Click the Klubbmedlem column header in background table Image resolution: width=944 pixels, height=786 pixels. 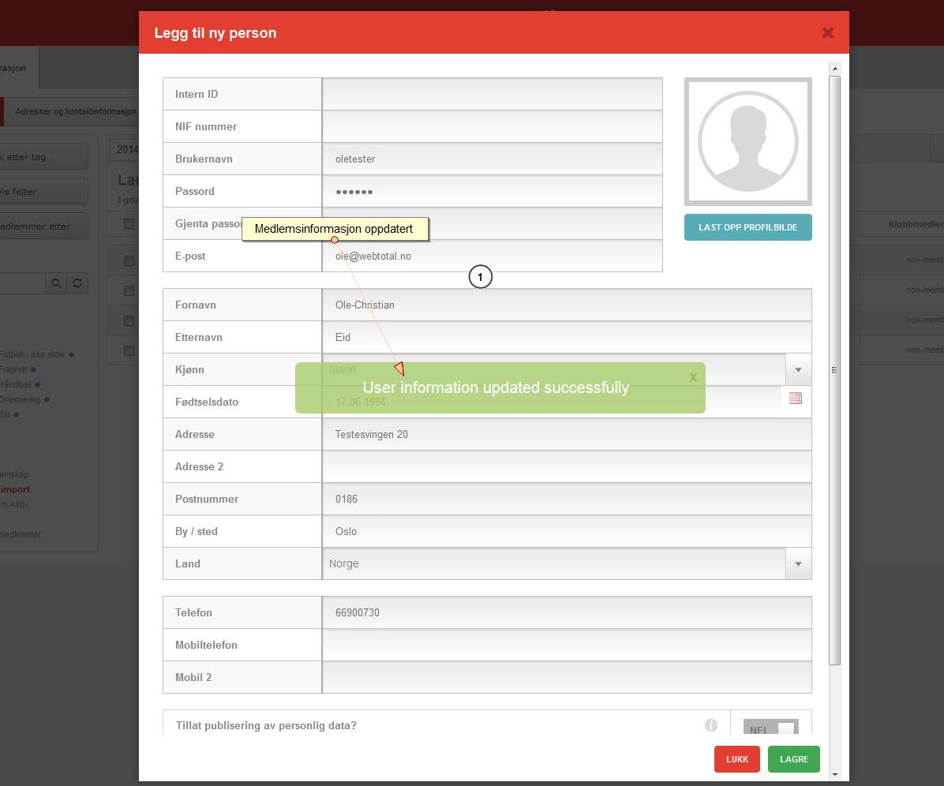click(x=916, y=224)
